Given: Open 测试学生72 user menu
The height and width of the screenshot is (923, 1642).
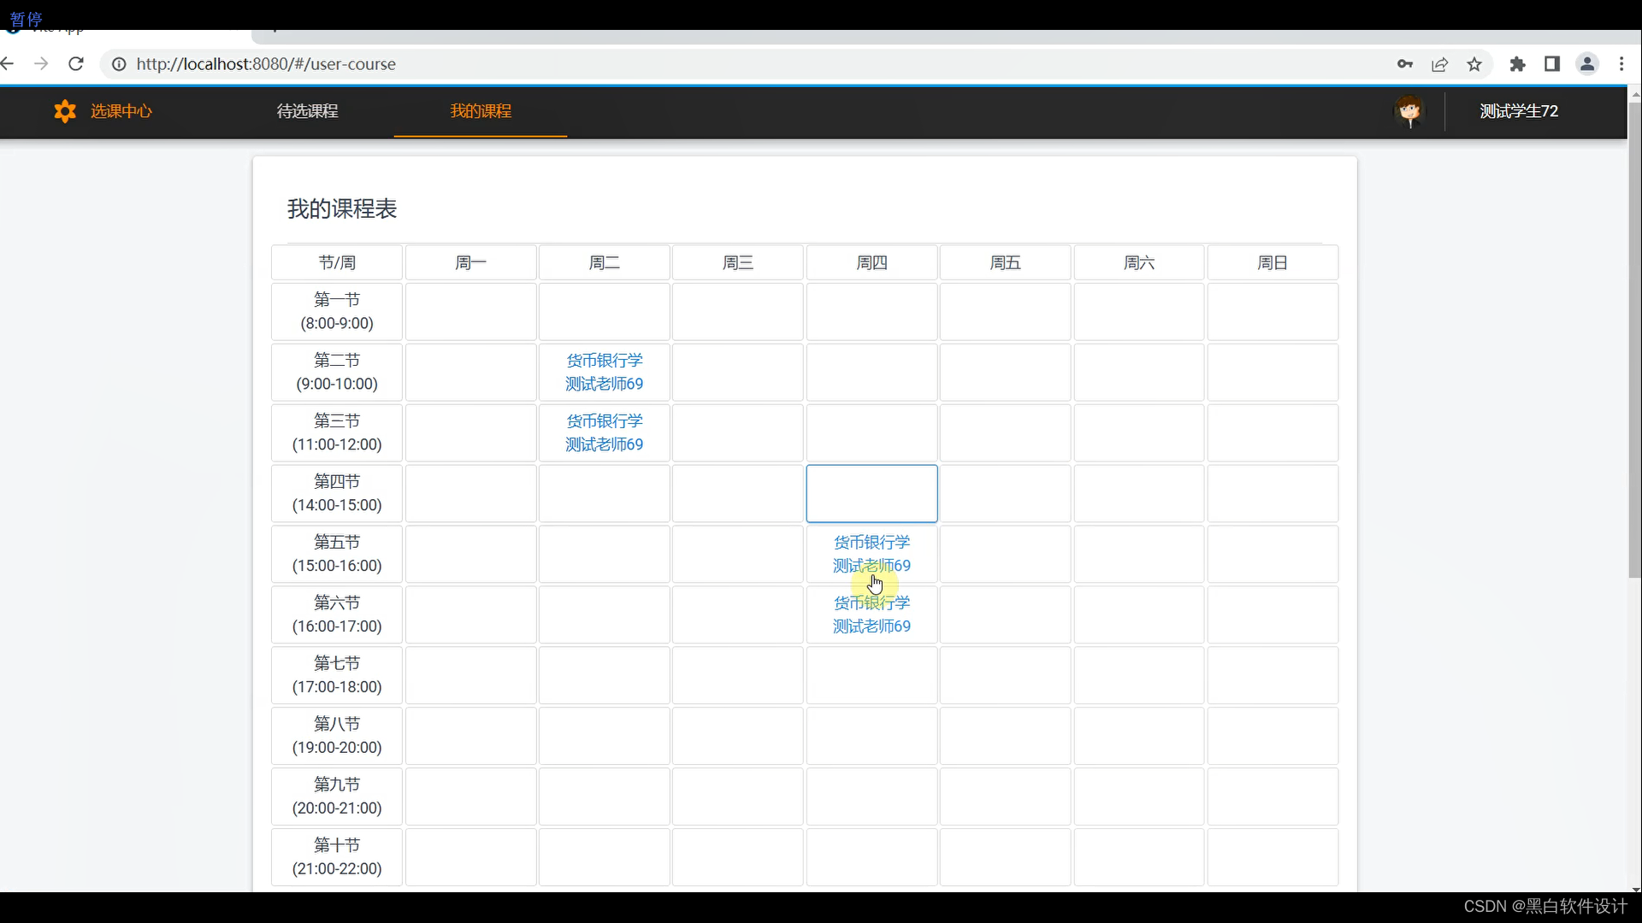Looking at the screenshot, I should click(x=1519, y=111).
